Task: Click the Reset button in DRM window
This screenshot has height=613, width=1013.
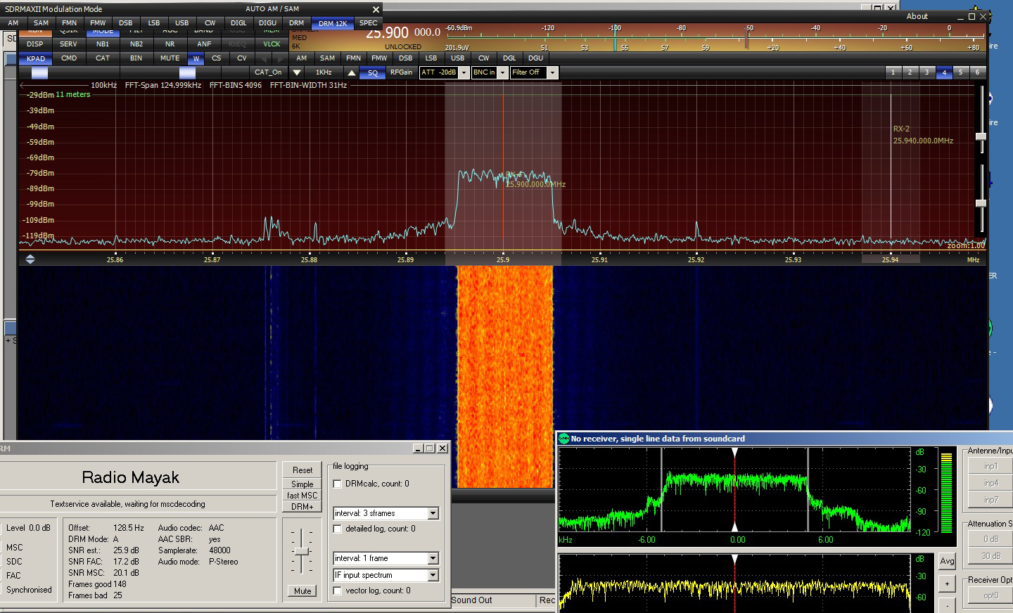Action: (302, 470)
